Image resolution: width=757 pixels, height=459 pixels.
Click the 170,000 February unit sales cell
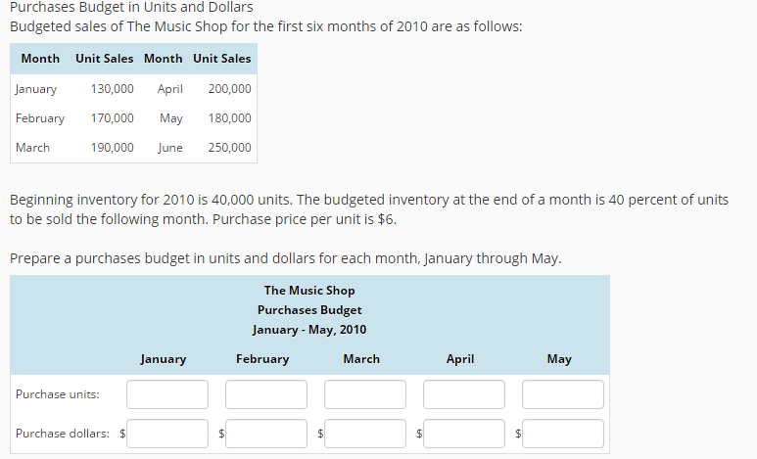[112, 118]
